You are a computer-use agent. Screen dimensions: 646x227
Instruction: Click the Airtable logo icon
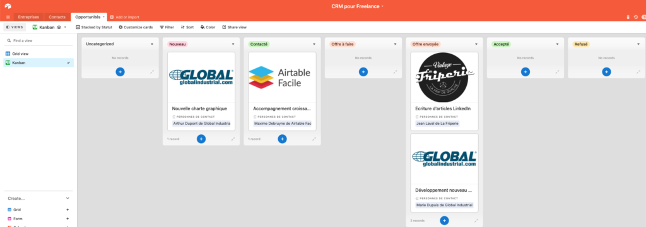click(x=8, y=6)
